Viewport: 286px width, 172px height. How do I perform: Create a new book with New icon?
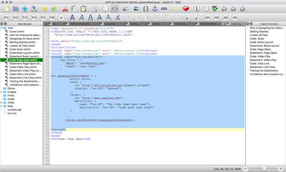[6, 9]
